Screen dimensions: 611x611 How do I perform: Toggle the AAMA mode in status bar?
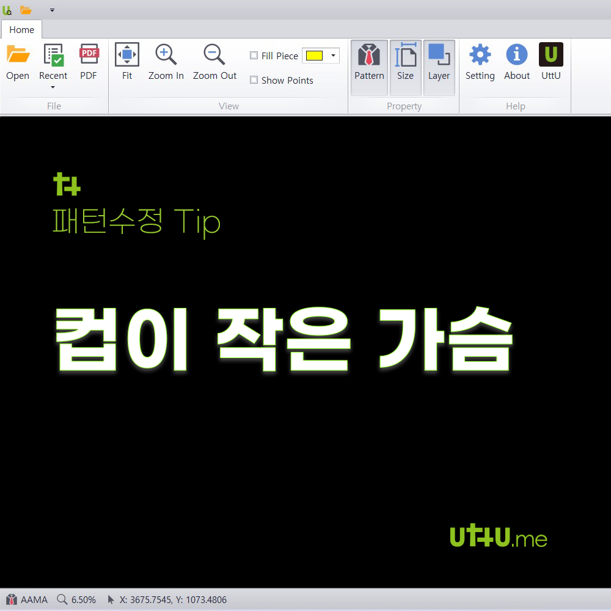click(x=26, y=599)
